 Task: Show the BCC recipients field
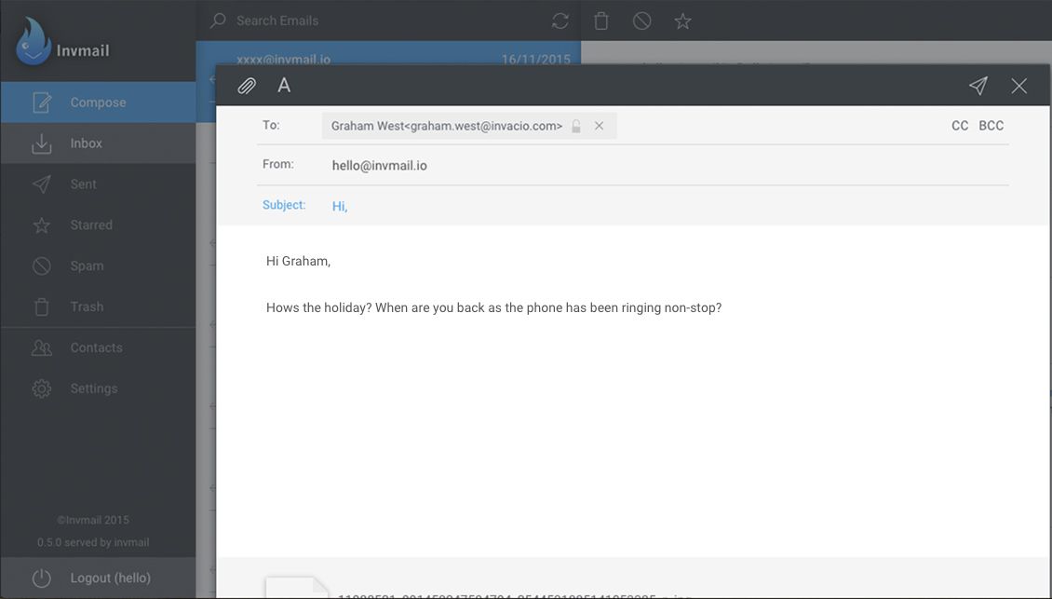point(991,125)
